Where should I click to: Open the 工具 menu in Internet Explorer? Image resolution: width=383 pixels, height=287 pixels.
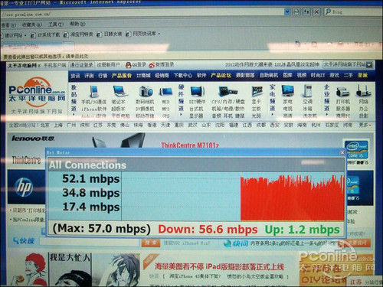pos(55,24)
